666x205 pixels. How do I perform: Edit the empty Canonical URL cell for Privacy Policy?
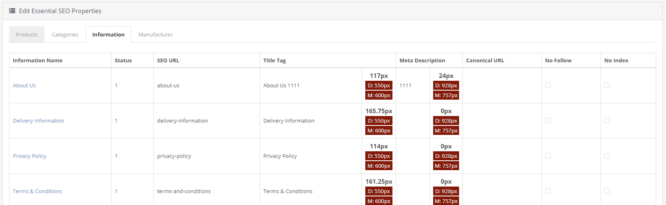[x=502, y=156]
